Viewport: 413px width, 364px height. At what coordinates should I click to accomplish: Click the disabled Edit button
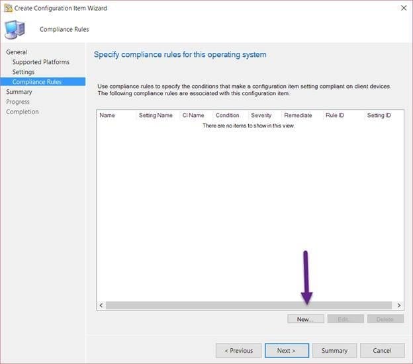[x=345, y=319]
